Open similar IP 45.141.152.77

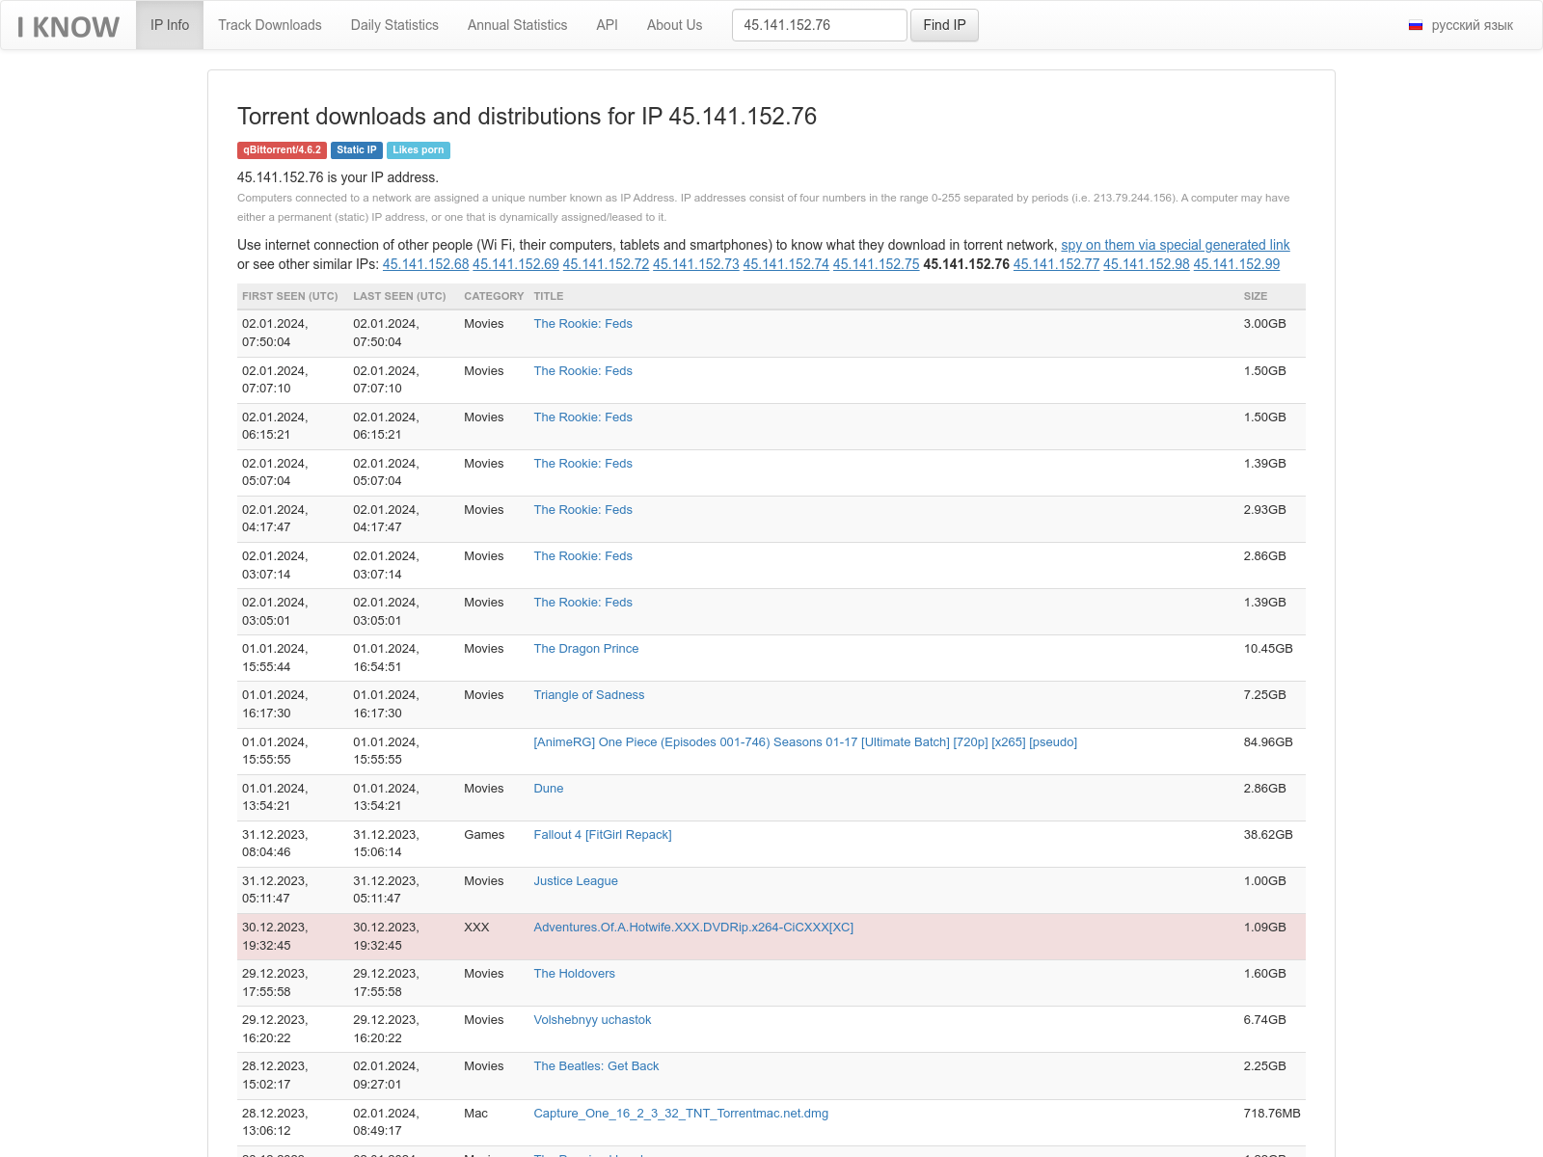coord(1056,264)
